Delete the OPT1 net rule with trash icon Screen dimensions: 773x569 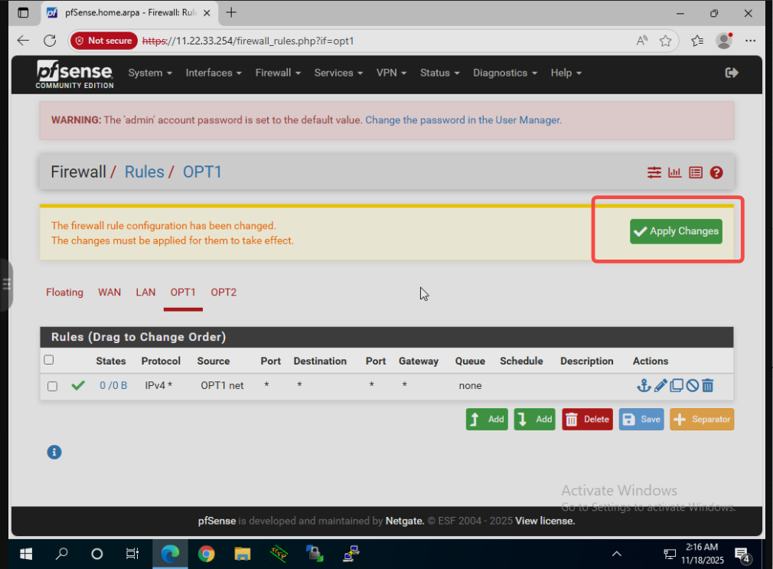pos(707,385)
